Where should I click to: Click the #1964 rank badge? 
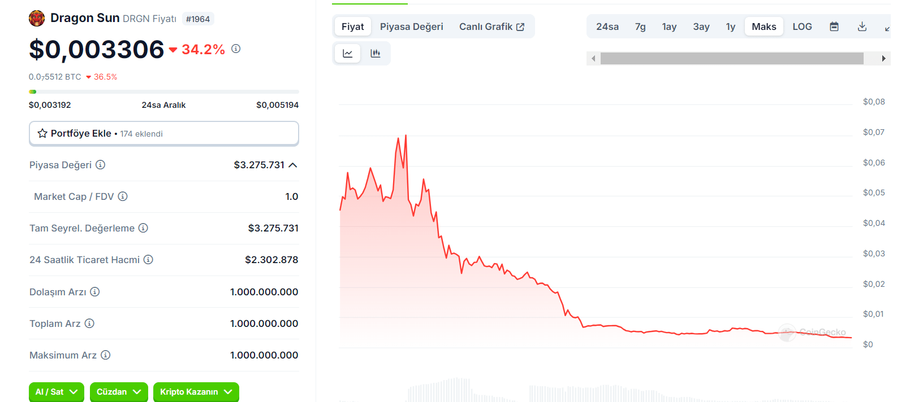point(198,19)
